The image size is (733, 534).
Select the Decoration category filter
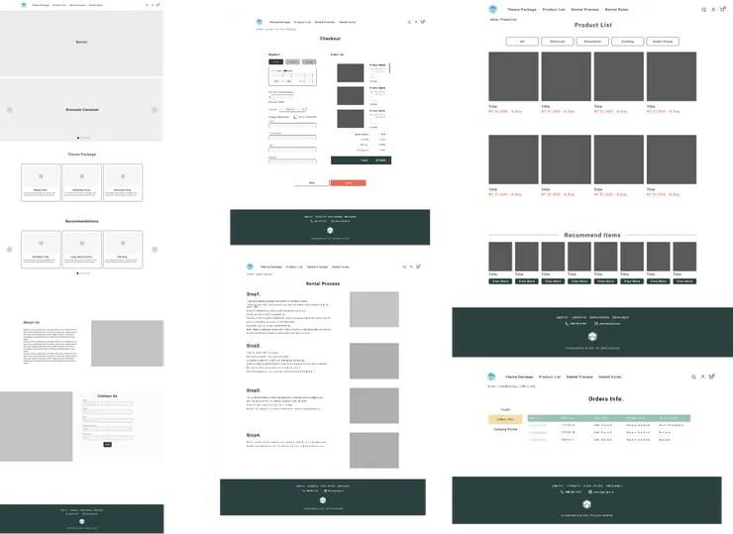click(592, 42)
